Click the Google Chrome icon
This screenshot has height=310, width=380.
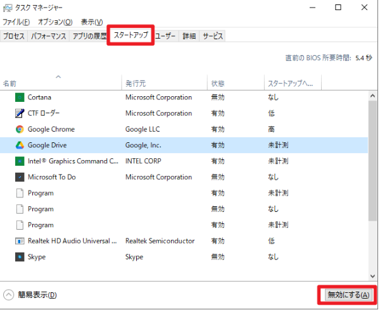click(20, 130)
